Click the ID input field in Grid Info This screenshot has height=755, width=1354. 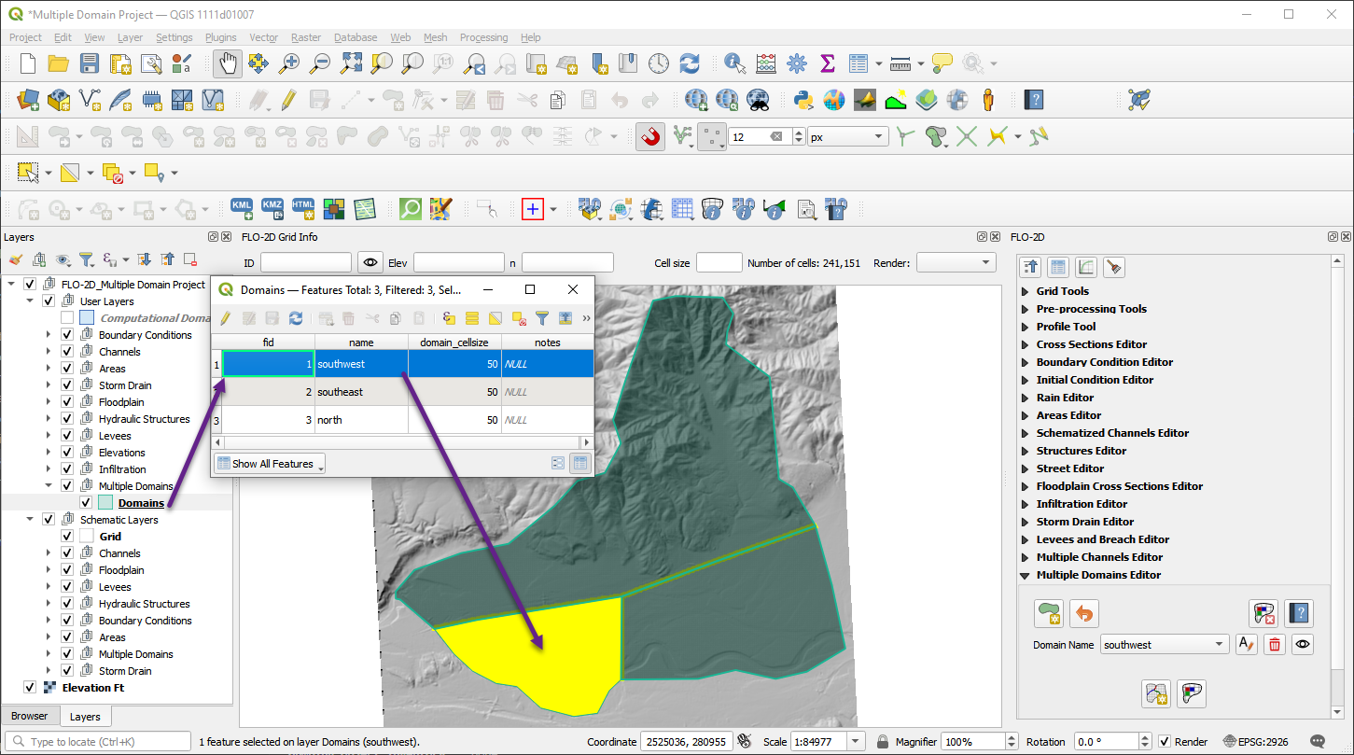pyautogui.click(x=306, y=263)
